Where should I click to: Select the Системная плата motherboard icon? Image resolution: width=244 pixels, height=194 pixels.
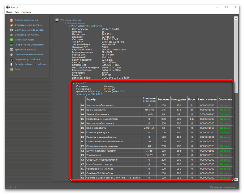click(x=11, y=40)
